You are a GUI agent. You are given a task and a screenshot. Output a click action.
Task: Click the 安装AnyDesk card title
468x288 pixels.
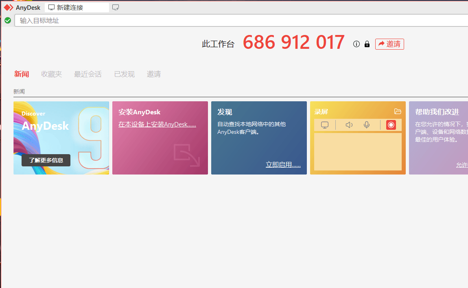[x=140, y=112]
